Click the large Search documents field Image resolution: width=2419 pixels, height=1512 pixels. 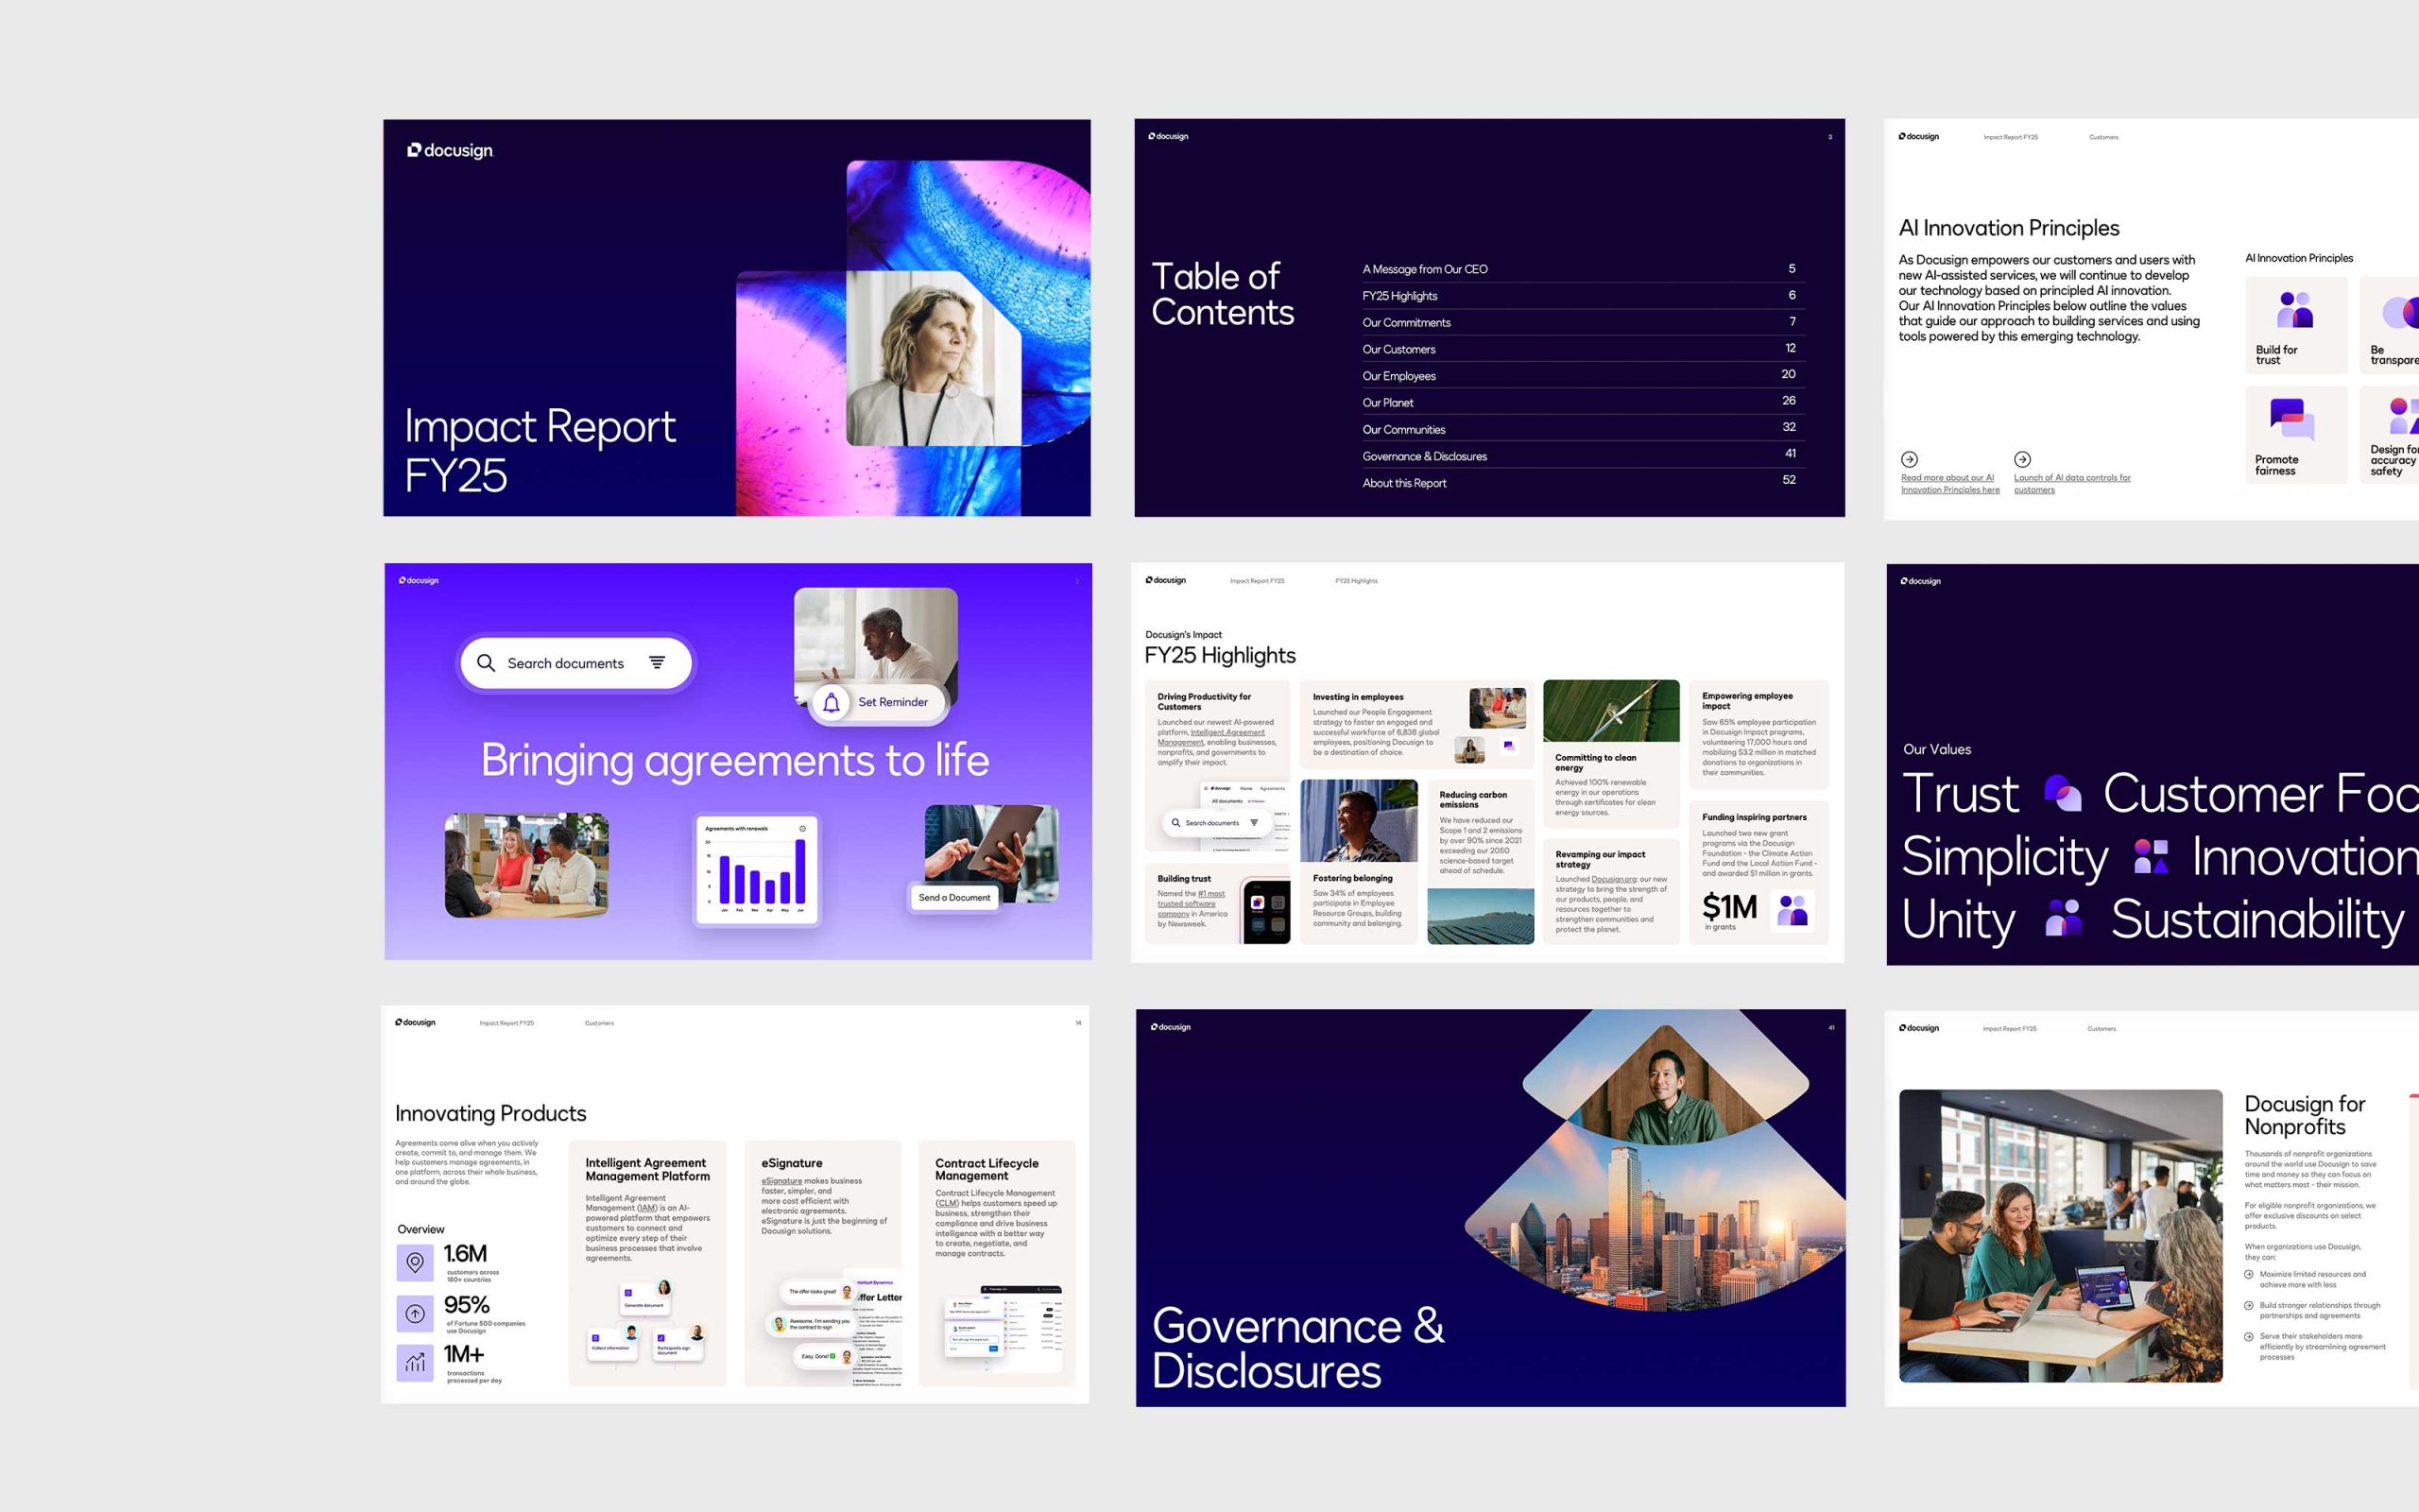point(575,663)
